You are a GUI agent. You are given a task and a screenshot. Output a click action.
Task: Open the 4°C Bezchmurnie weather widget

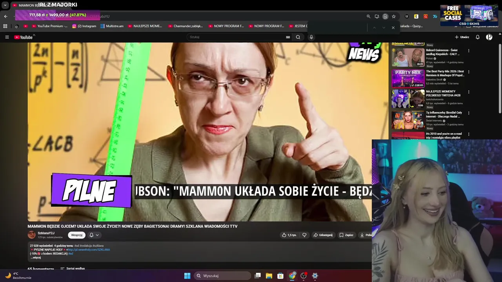[18, 276]
